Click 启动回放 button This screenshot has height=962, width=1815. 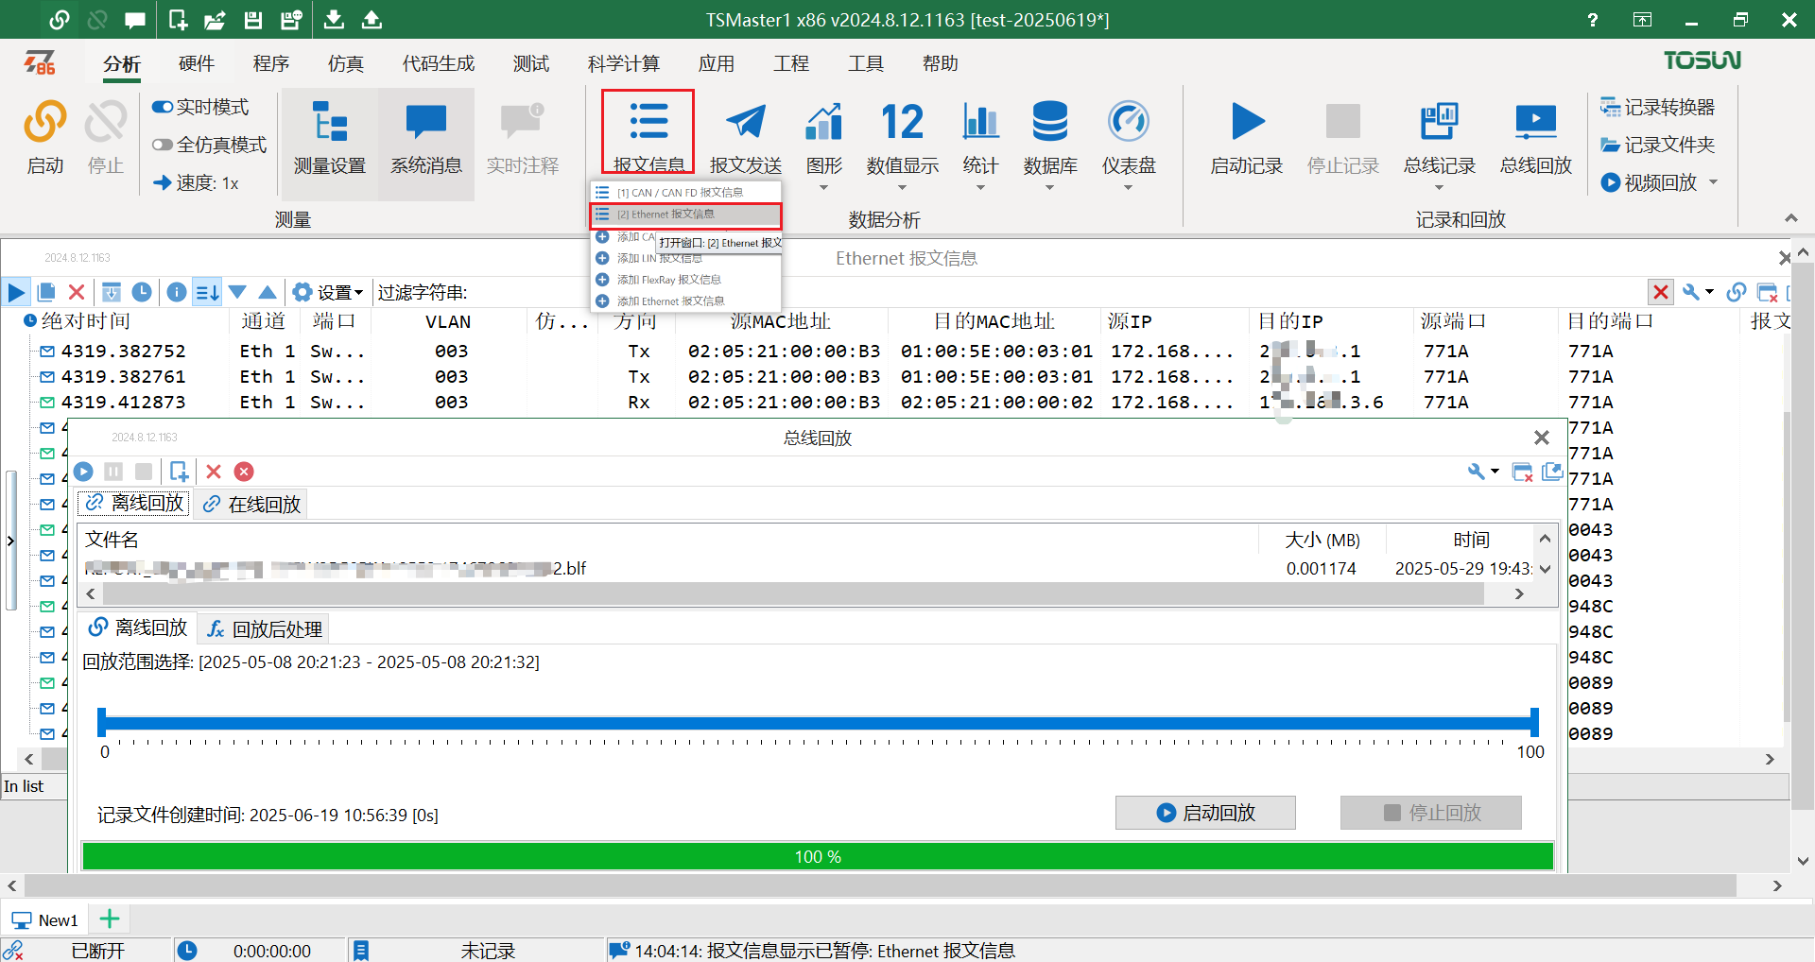click(x=1205, y=813)
